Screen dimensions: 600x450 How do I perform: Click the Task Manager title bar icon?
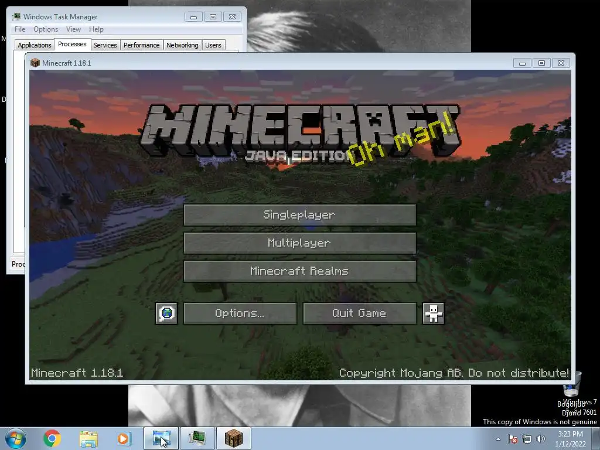pos(16,17)
